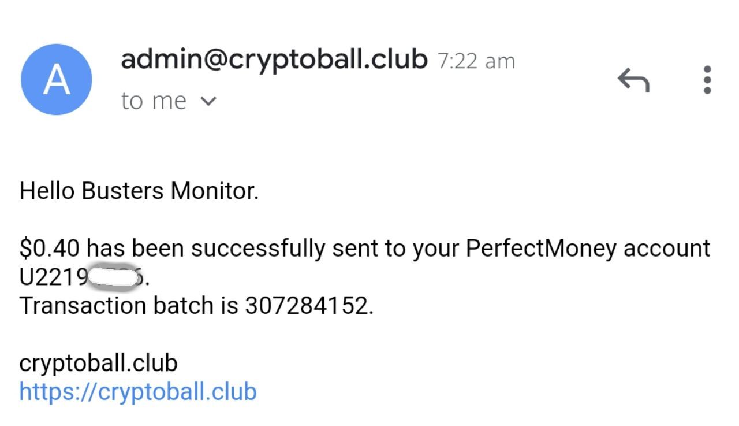Click the "Hello Busters Monitor." greeting line
Viewport: 739px width, 426px height.
tap(139, 191)
